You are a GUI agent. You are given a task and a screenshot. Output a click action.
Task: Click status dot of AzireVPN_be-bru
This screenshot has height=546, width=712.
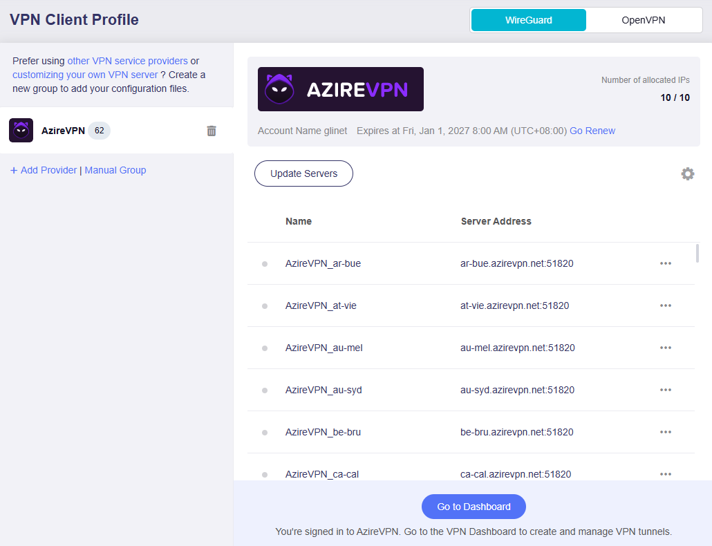tap(265, 433)
